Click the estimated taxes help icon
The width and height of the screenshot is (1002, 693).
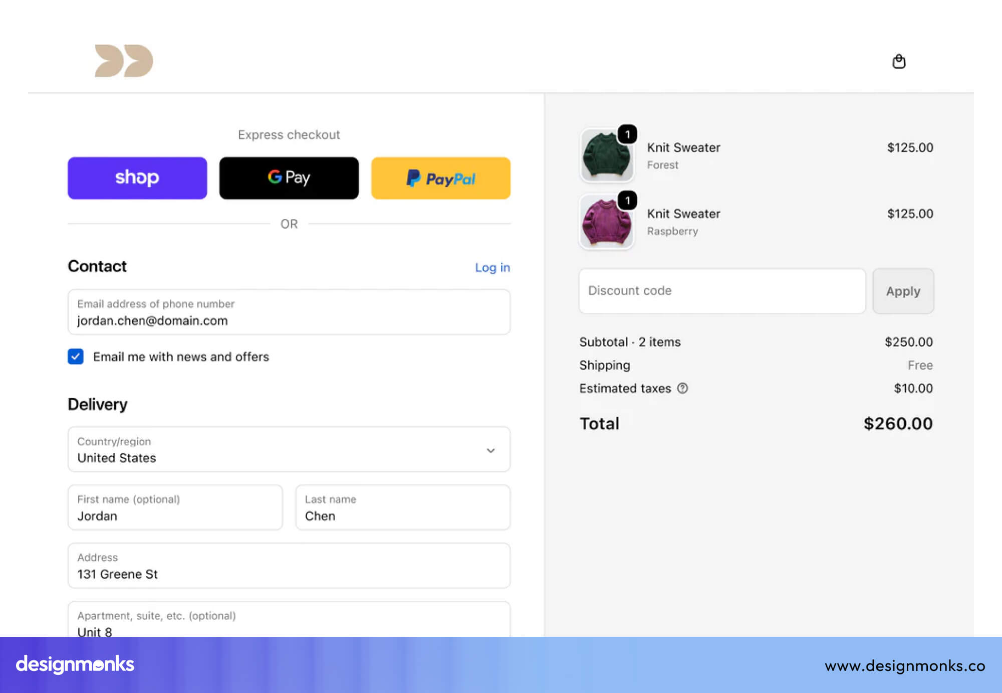tap(682, 388)
